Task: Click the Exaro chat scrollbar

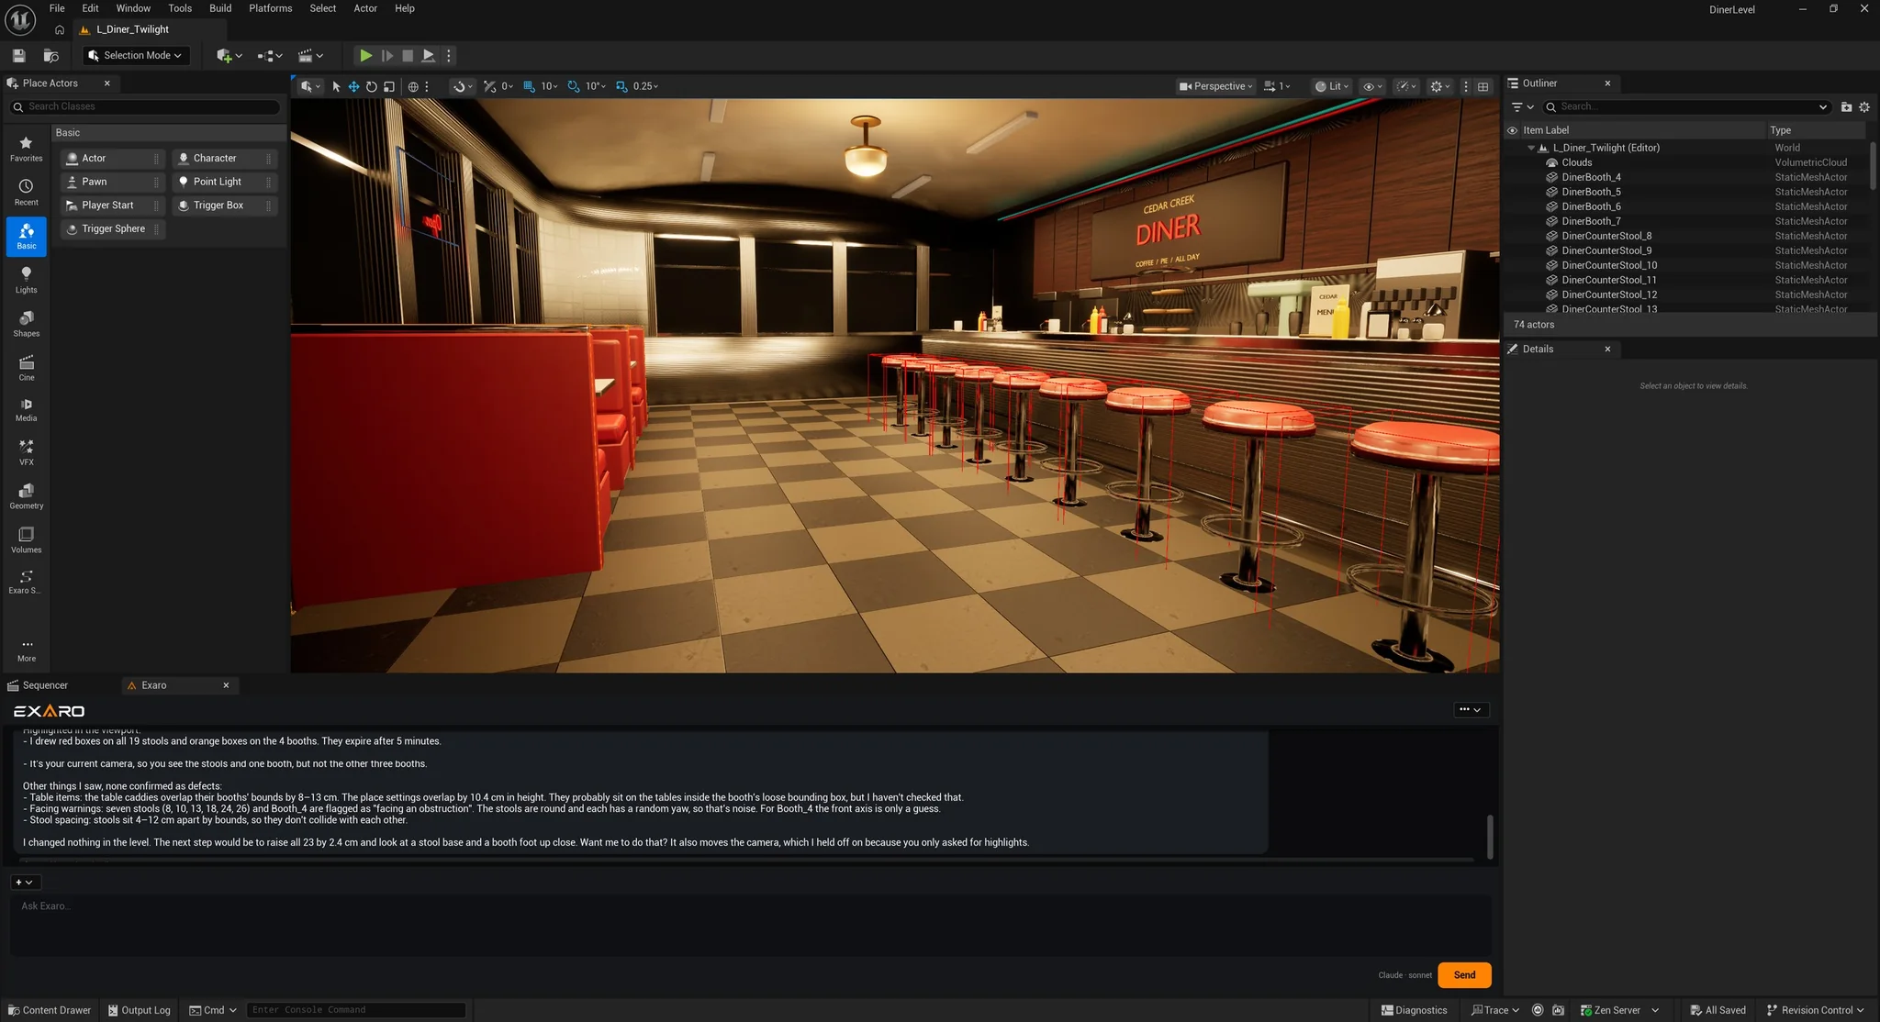Action: click(x=1489, y=837)
